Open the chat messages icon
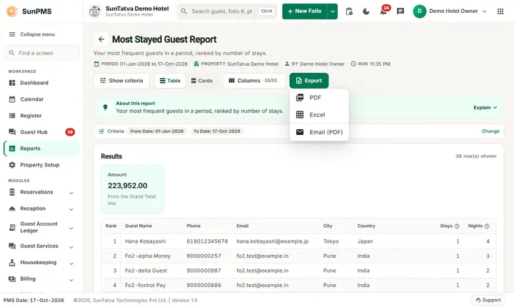The image size is (514, 307). click(x=400, y=11)
